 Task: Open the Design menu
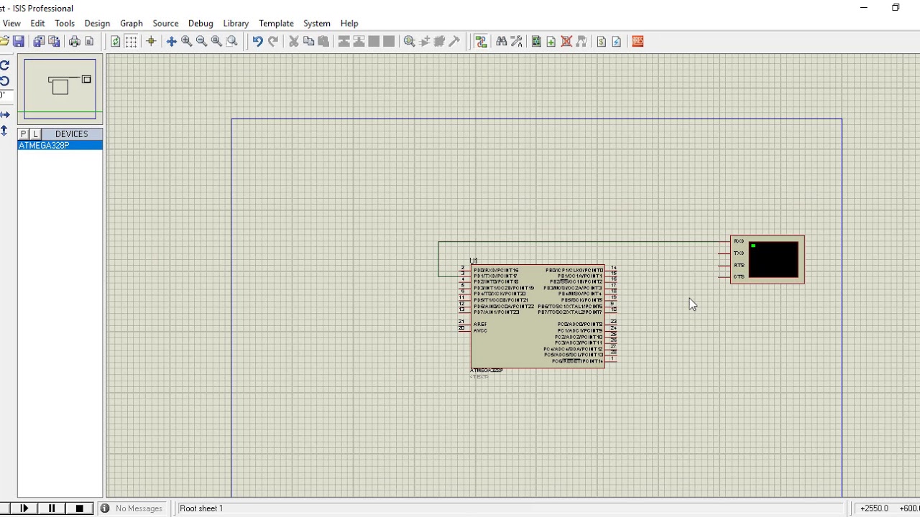tap(97, 23)
